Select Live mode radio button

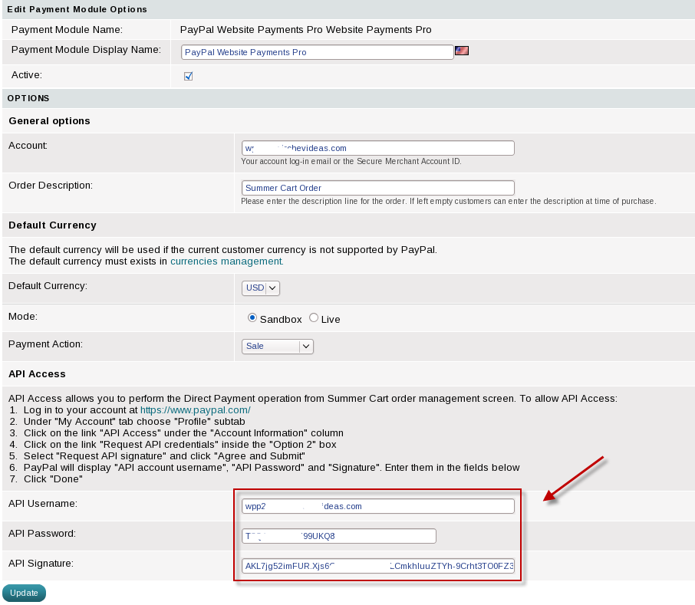[x=314, y=318]
